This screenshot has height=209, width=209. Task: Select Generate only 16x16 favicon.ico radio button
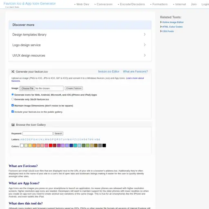tap(13, 99)
